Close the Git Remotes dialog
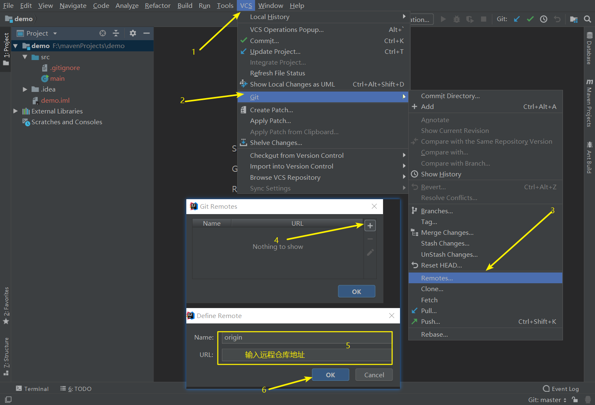 click(x=374, y=206)
